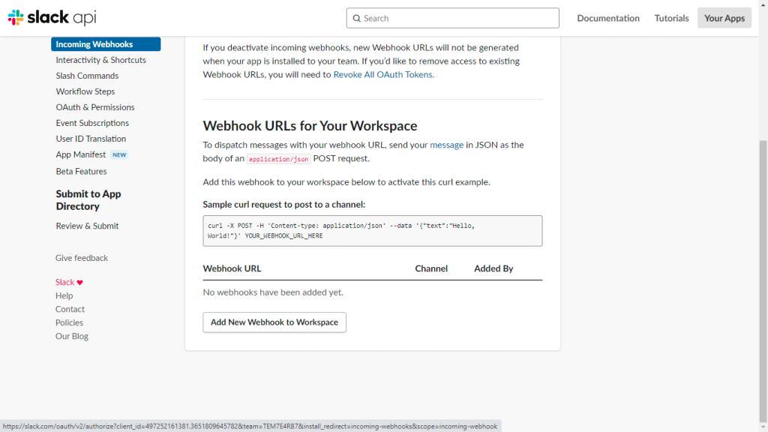
Task: Click the Slack footer link
Action: coord(64,282)
